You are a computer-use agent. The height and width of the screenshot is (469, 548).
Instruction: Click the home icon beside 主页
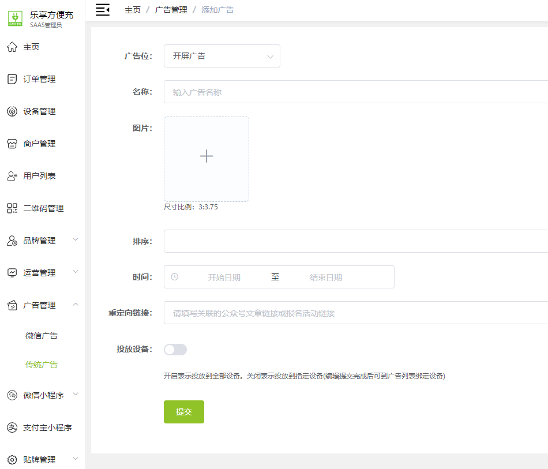pos(12,47)
